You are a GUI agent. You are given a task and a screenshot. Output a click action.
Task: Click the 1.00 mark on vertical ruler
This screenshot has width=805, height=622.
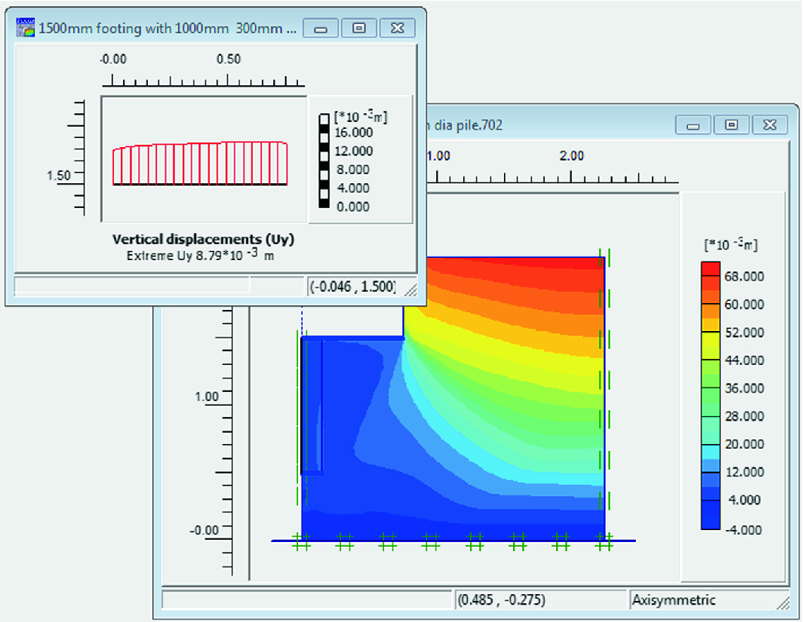207,397
